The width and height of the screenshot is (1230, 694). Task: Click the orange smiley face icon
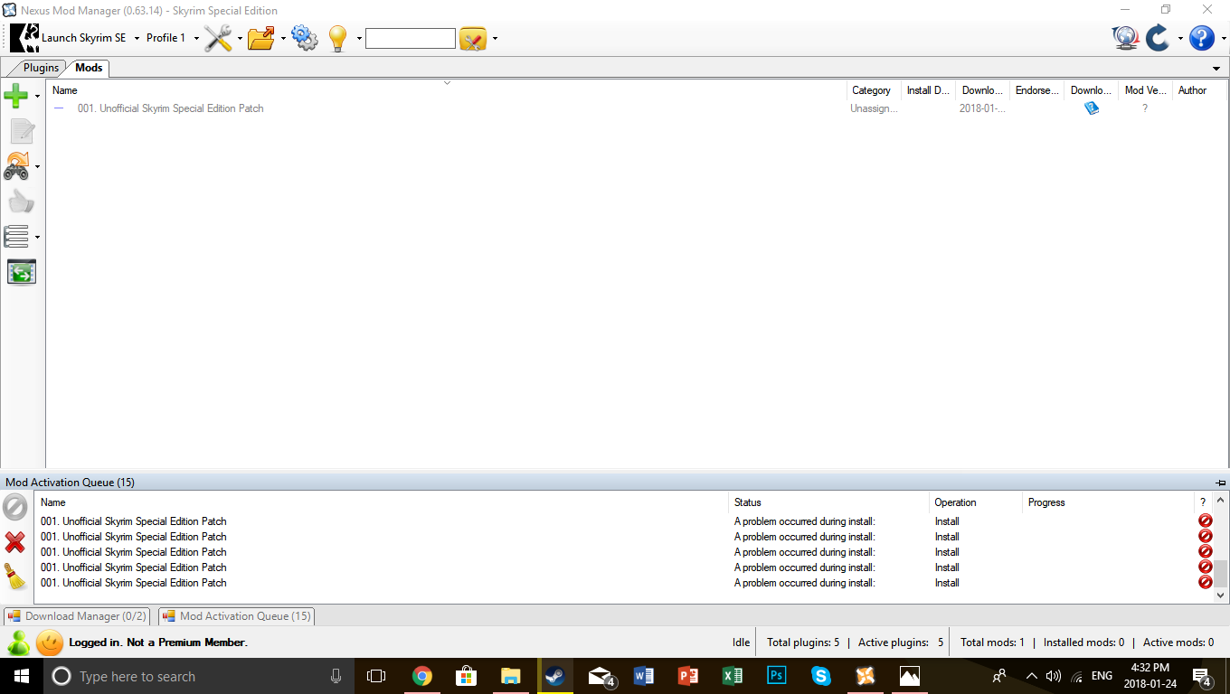[x=50, y=642]
